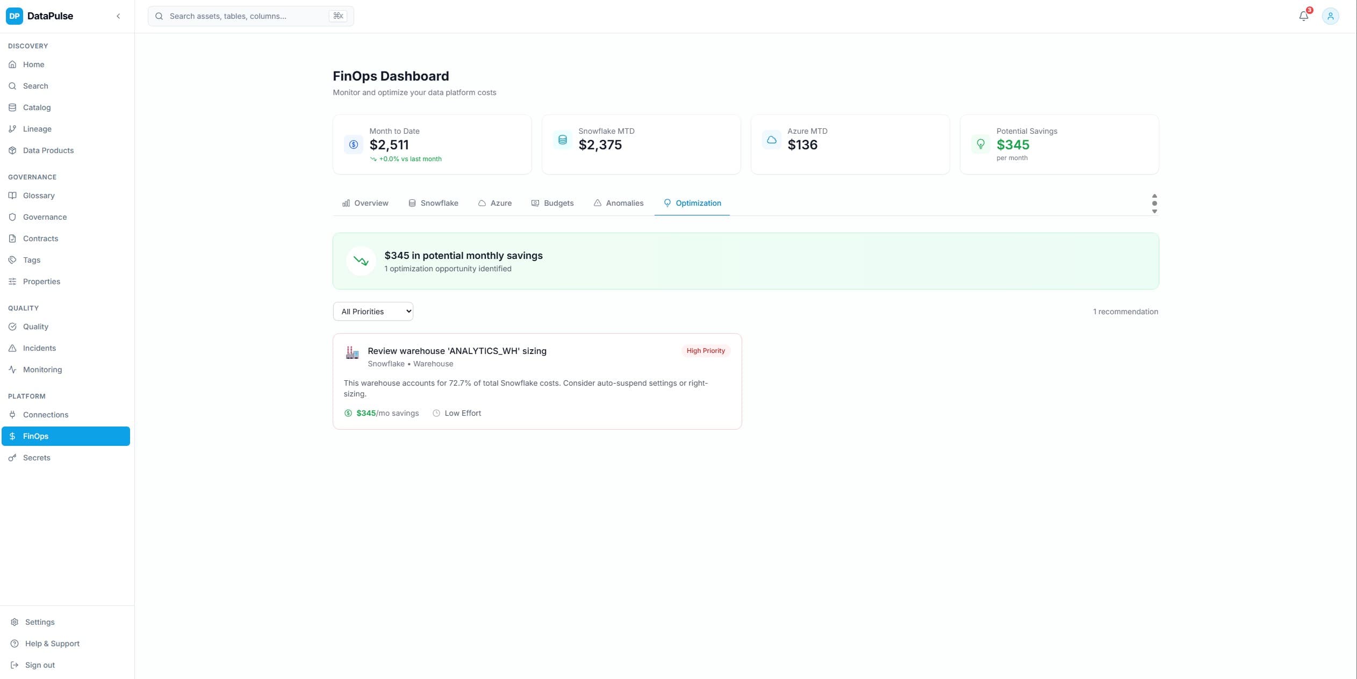The width and height of the screenshot is (1357, 679).
Task: Expand the Contracts sidebar entry
Action: pos(40,238)
